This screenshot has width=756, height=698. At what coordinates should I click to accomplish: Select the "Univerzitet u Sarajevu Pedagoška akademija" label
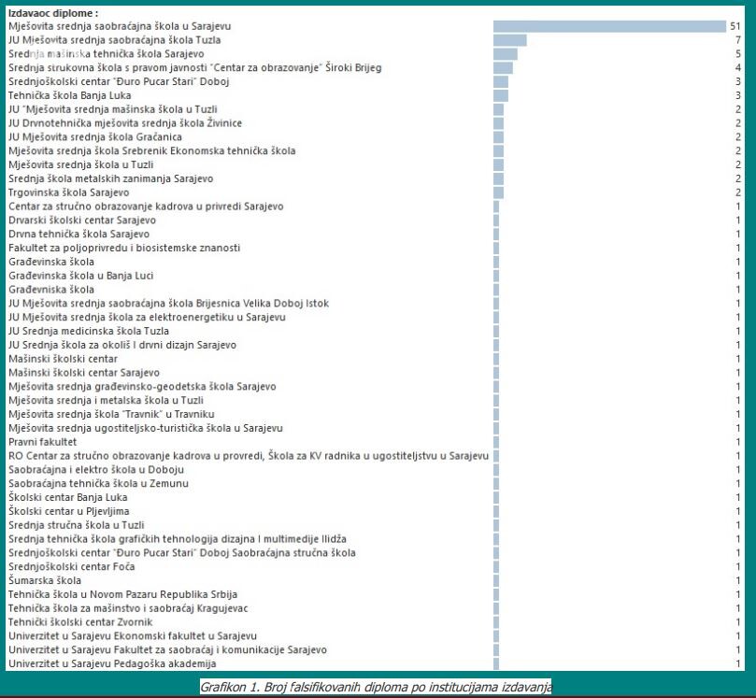click(112, 663)
